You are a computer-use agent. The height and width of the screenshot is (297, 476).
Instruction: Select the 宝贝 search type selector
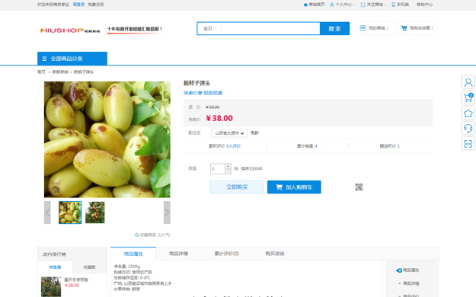[x=209, y=28]
